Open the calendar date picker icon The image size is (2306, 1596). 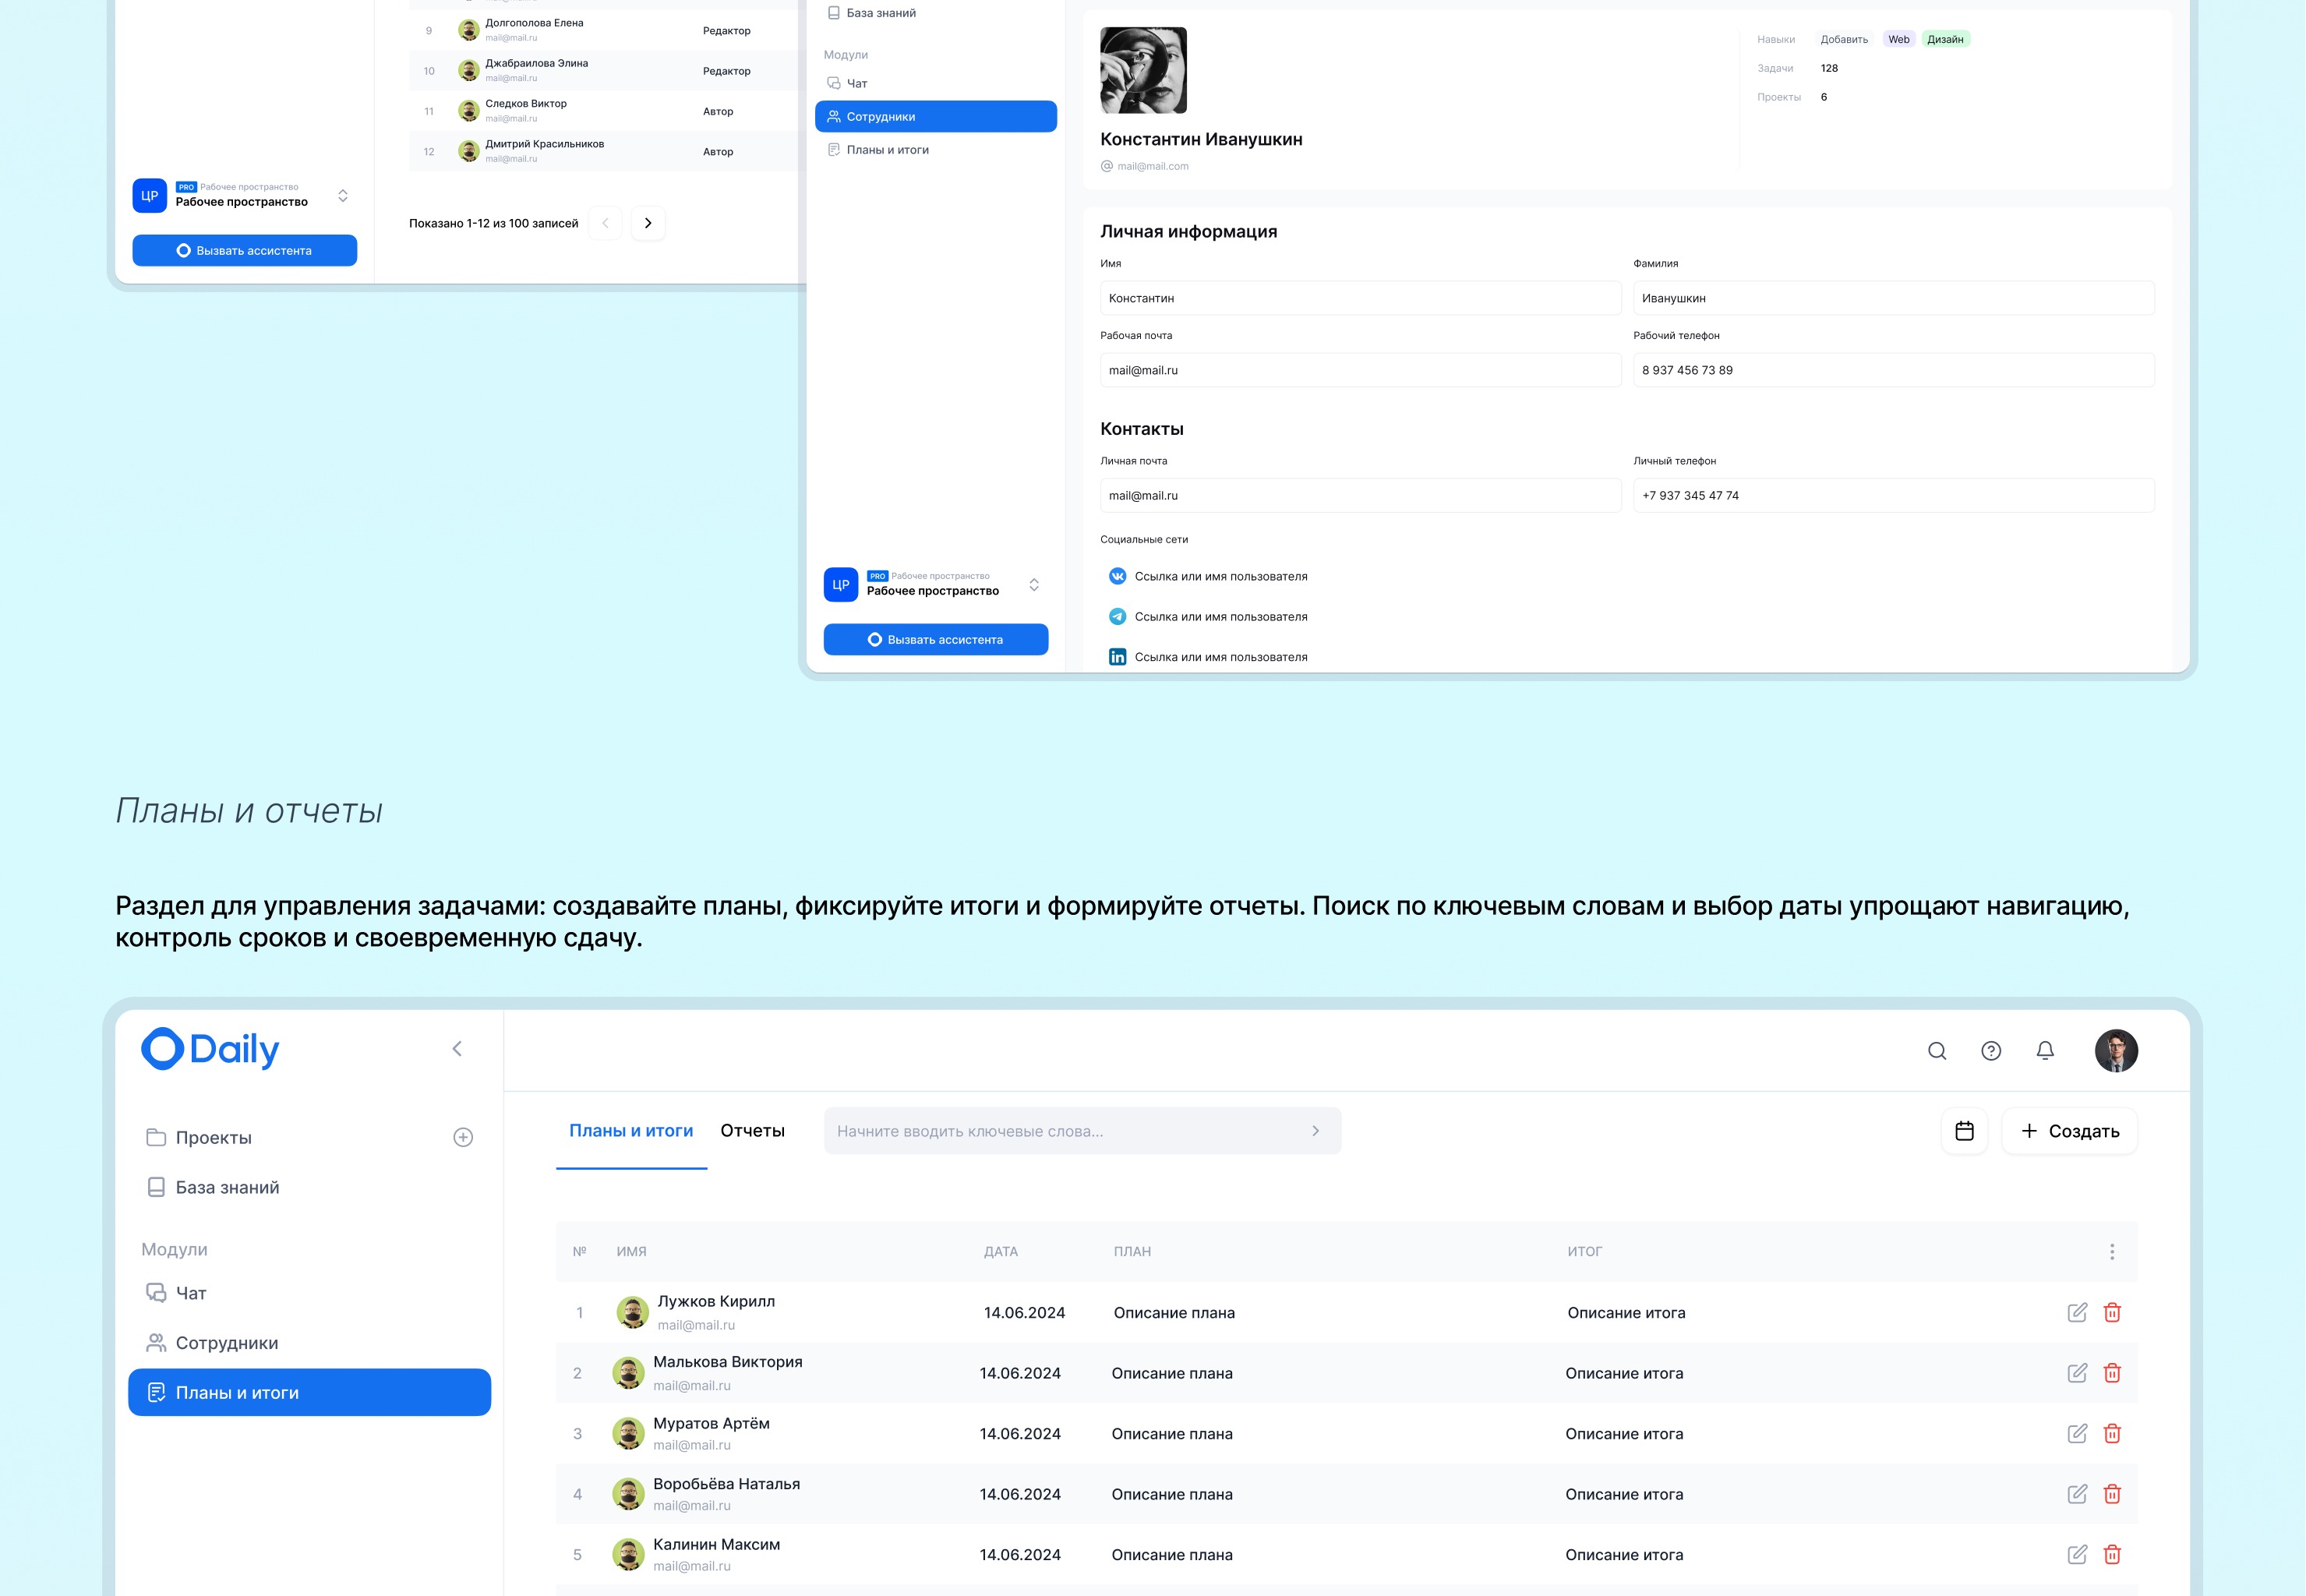1964,1131
